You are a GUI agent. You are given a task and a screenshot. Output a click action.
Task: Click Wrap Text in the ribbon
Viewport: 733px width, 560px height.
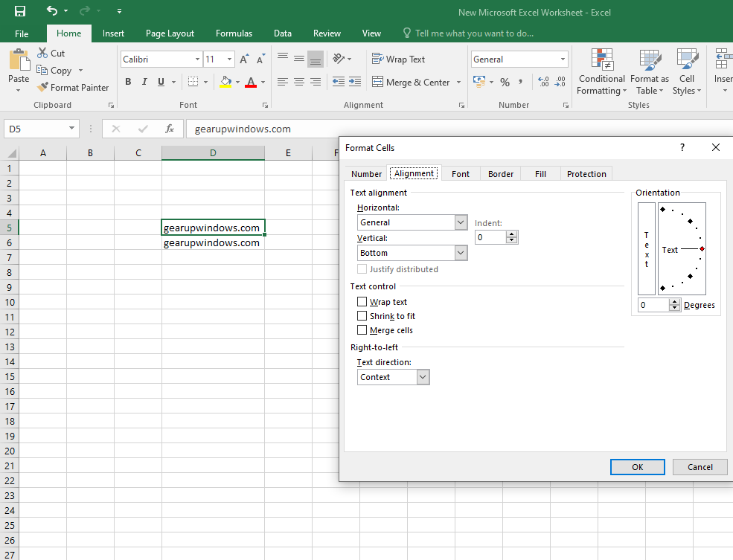click(398, 59)
